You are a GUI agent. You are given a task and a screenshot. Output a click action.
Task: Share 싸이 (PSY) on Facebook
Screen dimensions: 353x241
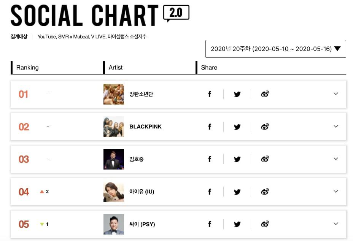pyautogui.click(x=210, y=224)
